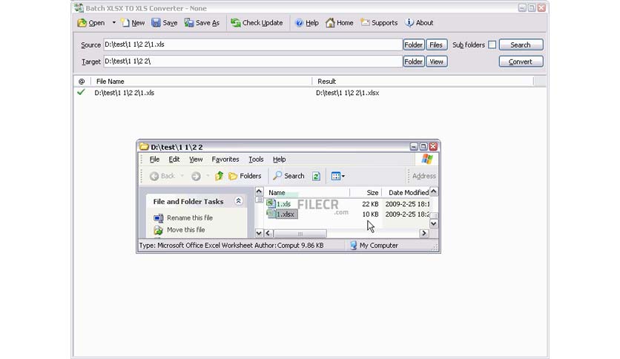Click the Search button in the converter
620x359 pixels.
click(x=521, y=45)
